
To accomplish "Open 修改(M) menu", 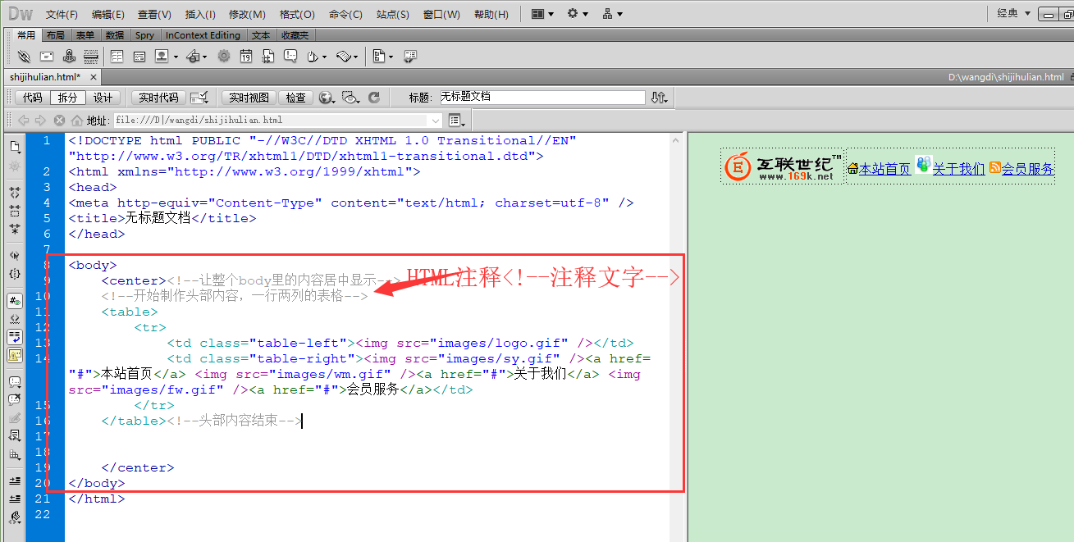I will [247, 14].
